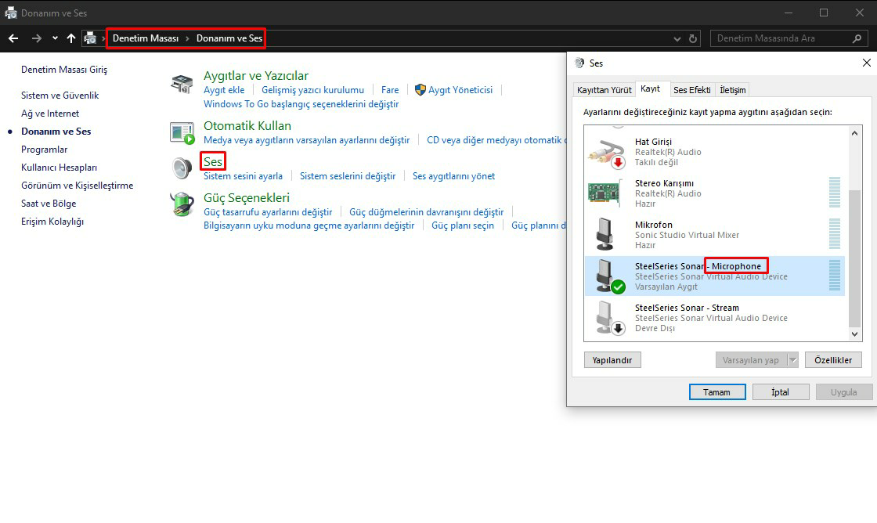Open Gelişmiş yazıcı kurulumu link
Viewport: 877px width, 523px height.
click(312, 89)
